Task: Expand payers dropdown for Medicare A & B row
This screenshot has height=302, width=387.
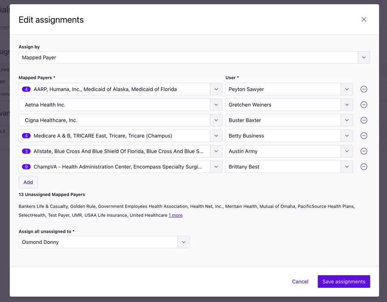Action: click(x=216, y=136)
